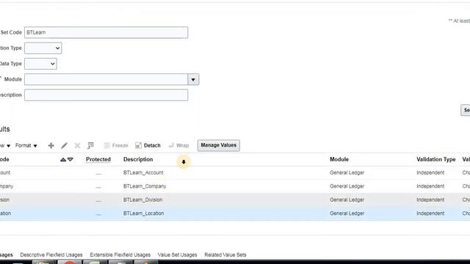This screenshot has width=470, height=264.
Task: Open the Data Type dropdown
Action: pos(40,64)
